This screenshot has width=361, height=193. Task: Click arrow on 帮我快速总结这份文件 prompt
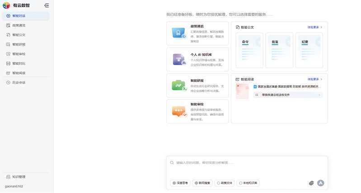point(319,95)
